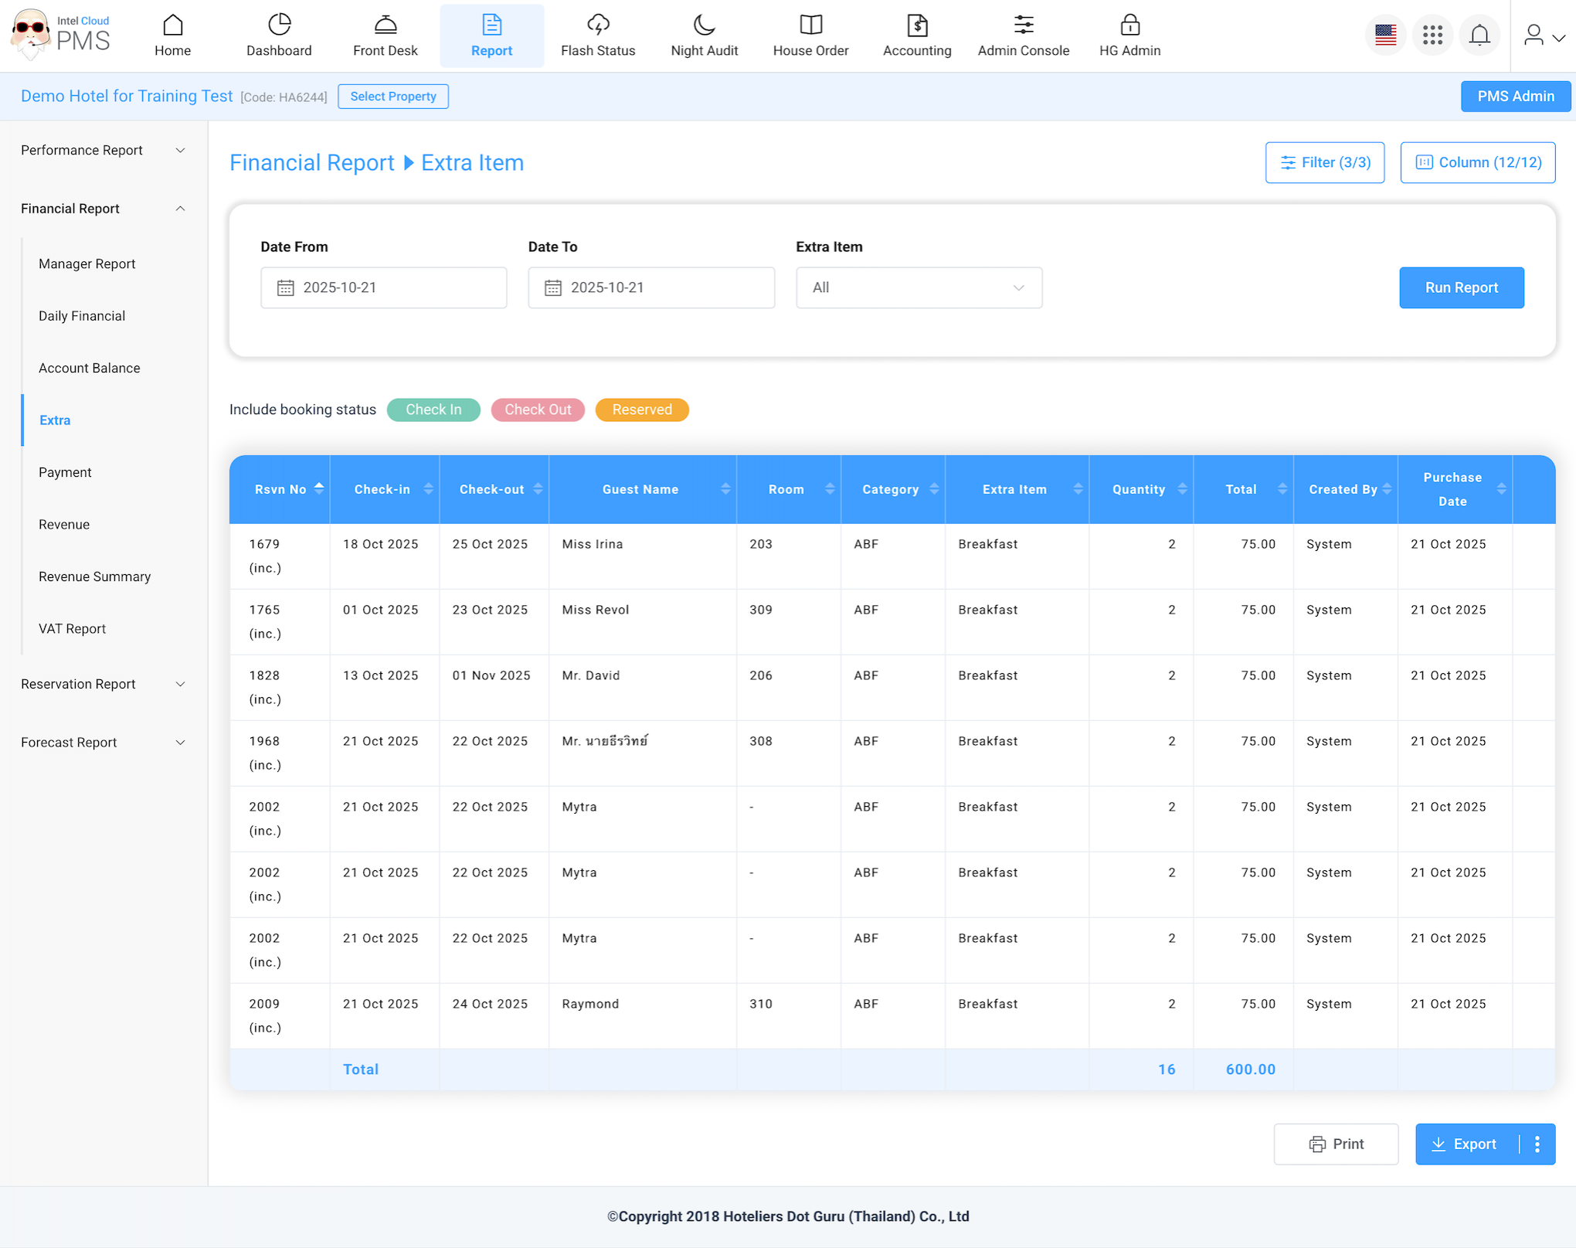Open the Extra Item dropdown

pos(919,287)
